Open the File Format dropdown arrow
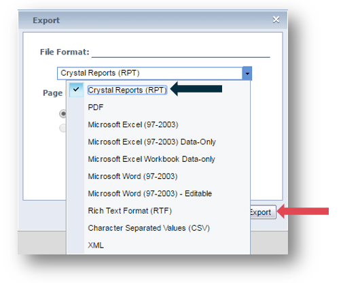The width and height of the screenshot is (343, 283). click(x=247, y=73)
